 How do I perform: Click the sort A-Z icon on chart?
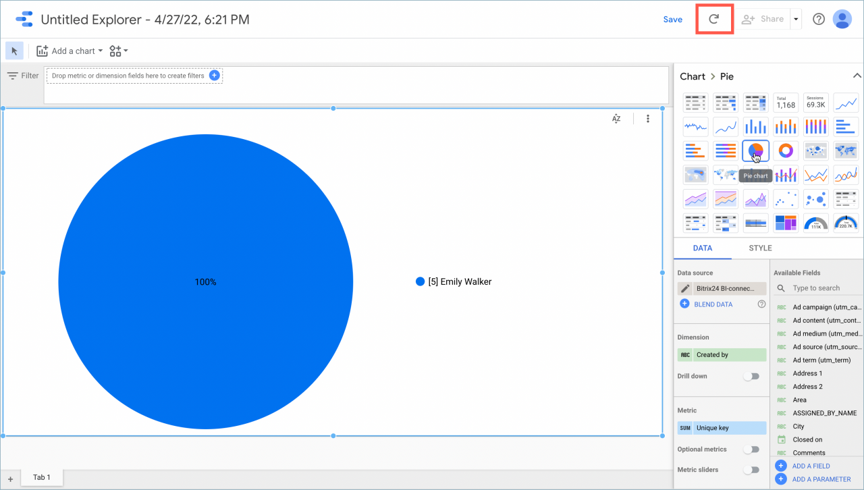(616, 119)
